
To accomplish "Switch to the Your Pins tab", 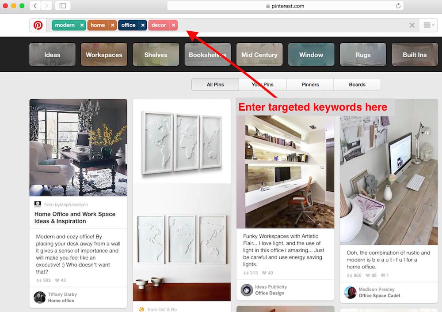I will pos(263,85).
